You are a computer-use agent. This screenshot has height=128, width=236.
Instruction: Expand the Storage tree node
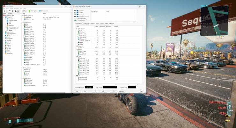4,40
